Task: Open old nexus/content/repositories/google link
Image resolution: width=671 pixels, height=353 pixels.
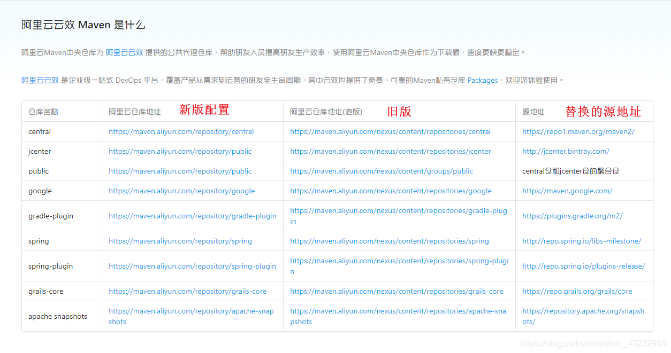Action: coord(391,191)
